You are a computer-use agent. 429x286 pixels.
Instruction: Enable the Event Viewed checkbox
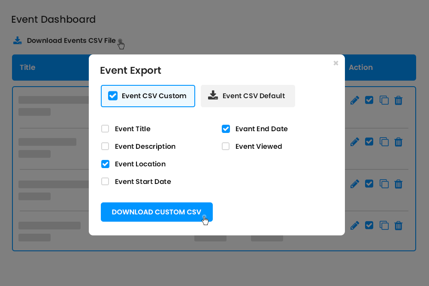coord(226,146)
